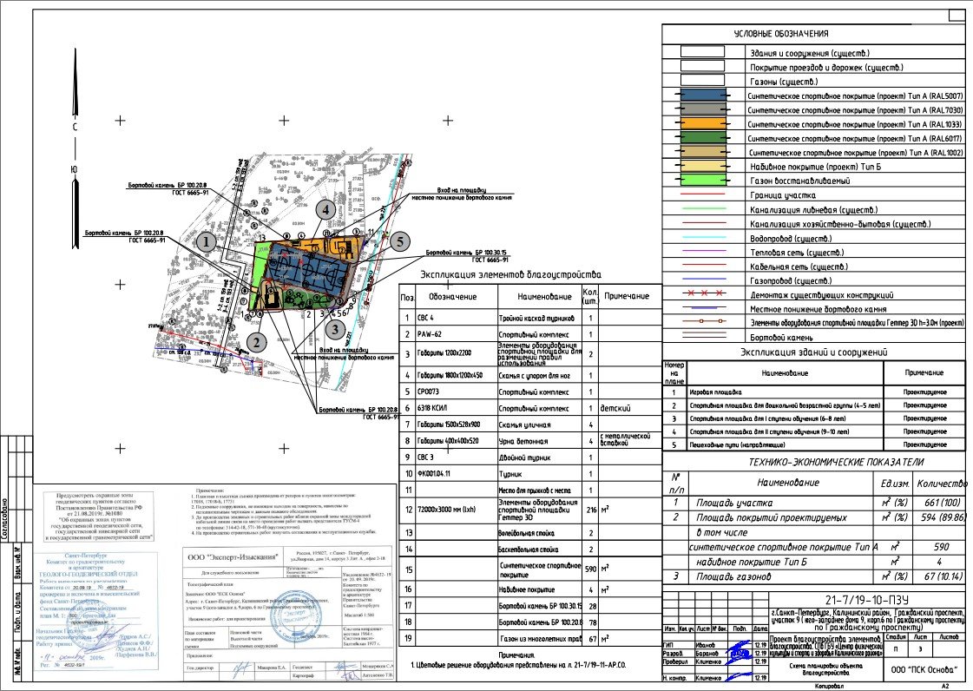
Task: Click callout circle number 5 on plan
Action: [400, 242]
